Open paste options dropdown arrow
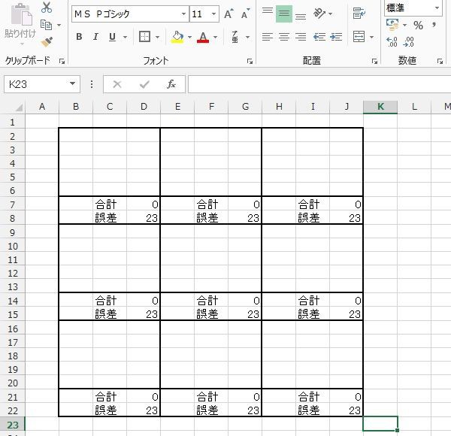 22,44
